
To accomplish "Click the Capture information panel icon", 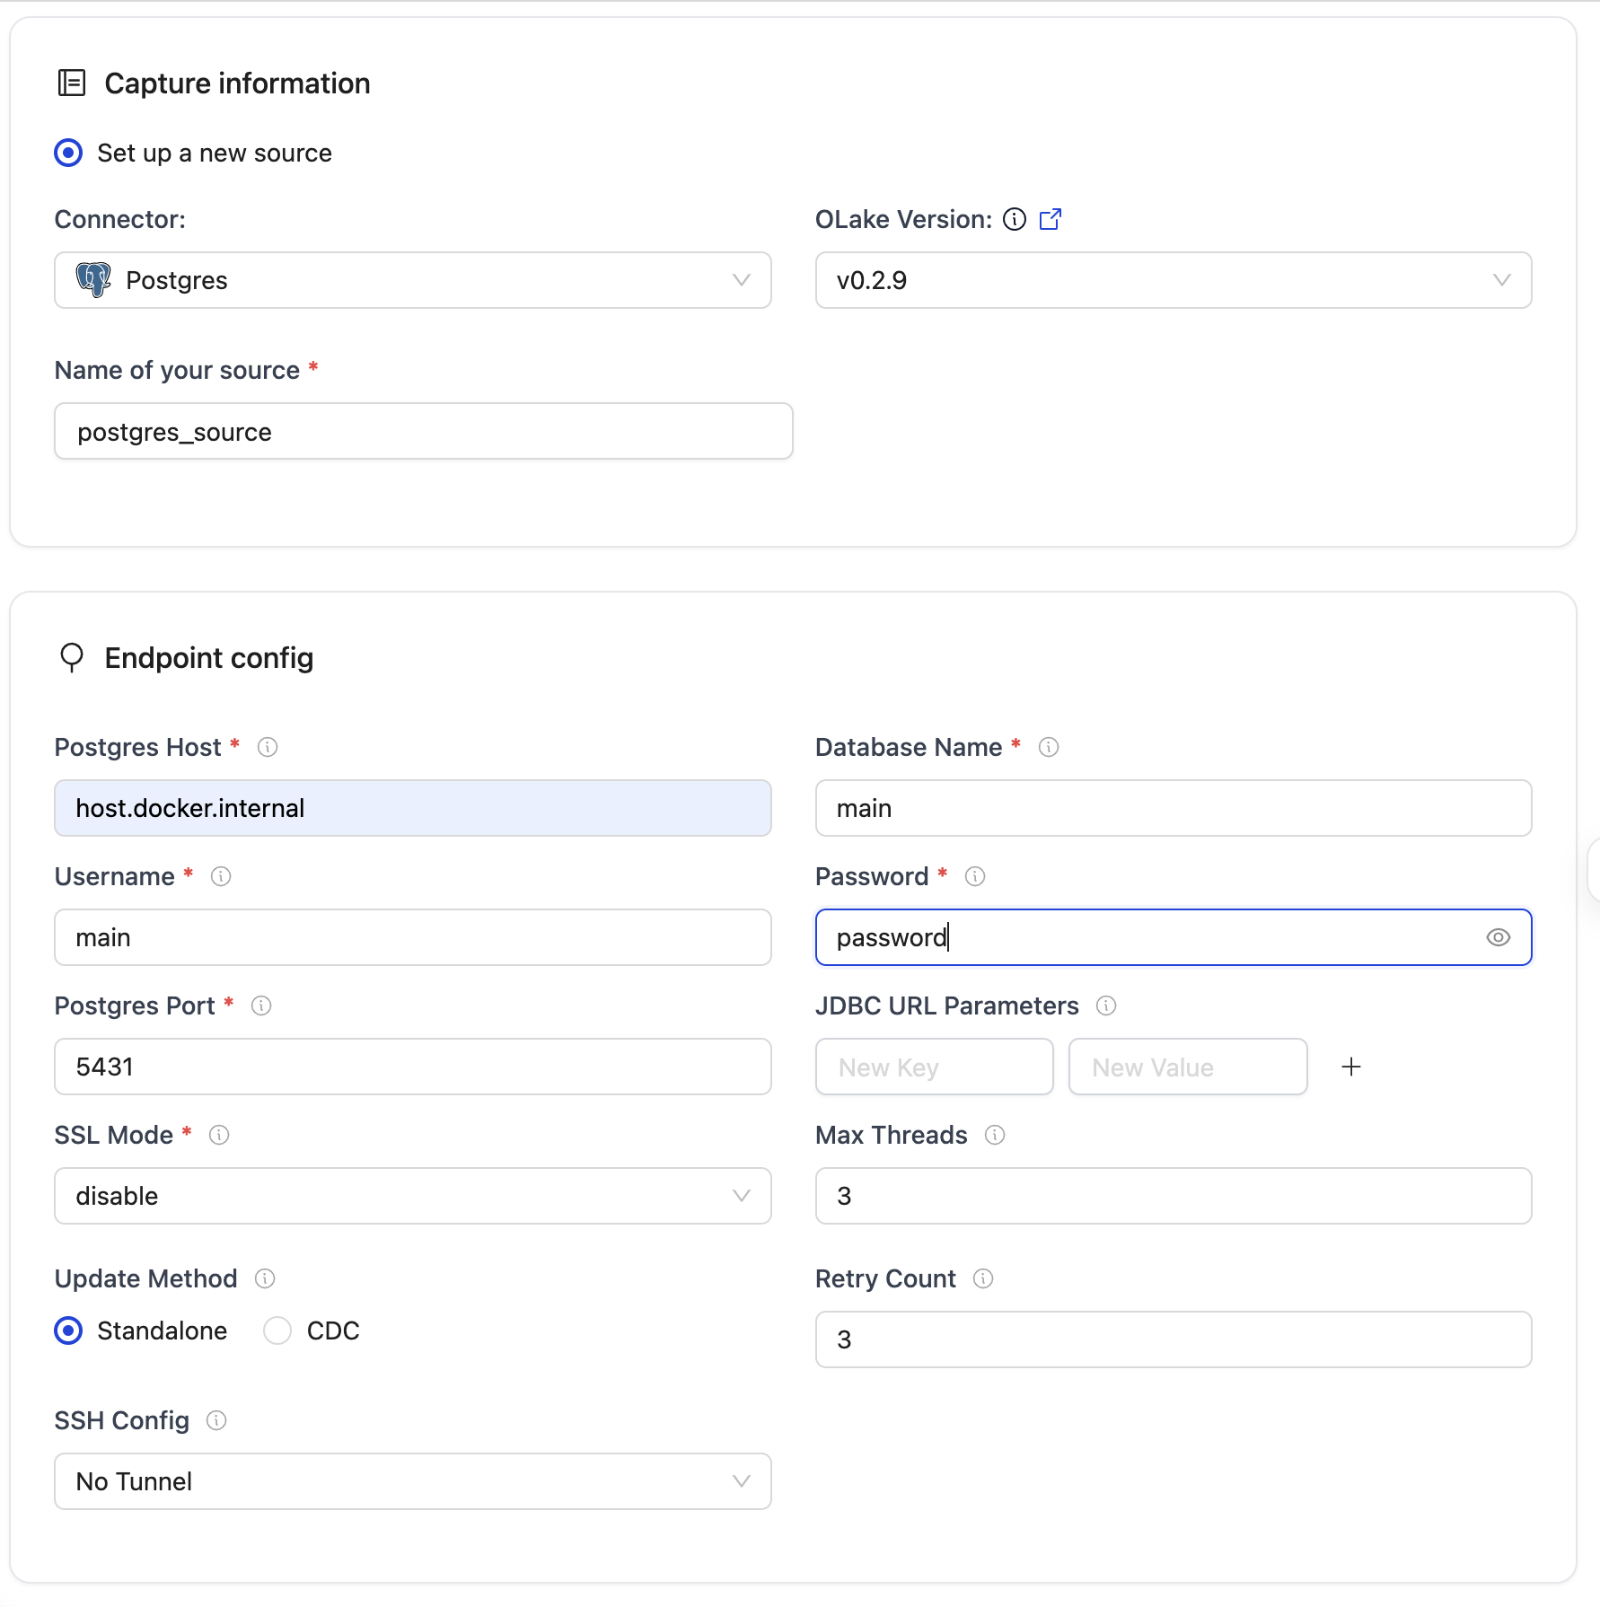I will (71, 83).
